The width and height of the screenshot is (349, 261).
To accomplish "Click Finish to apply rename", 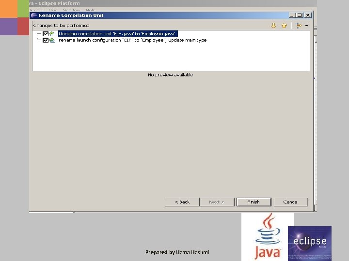I will point(254,202).
